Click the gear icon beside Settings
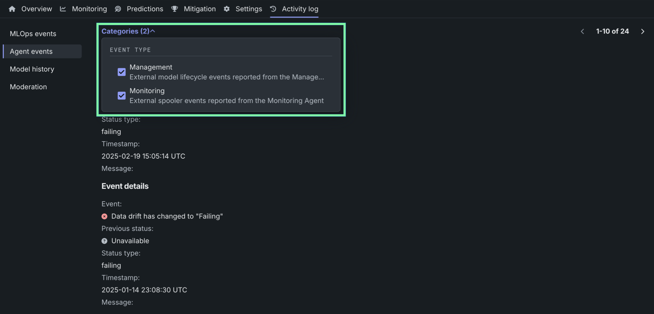The width and height of the screenshot is (654, 314). pos(227,9)
